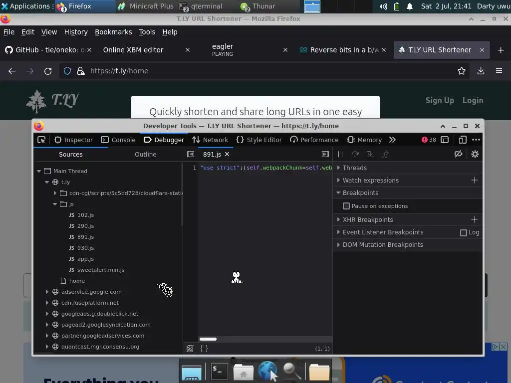Activate the element picker icon in DevTools
The image size is (511, 383).
point(41,140)
